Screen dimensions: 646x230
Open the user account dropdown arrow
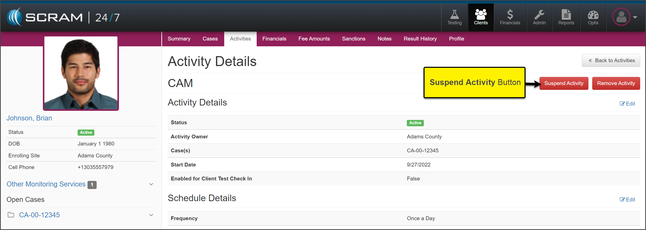pos(635,17)
